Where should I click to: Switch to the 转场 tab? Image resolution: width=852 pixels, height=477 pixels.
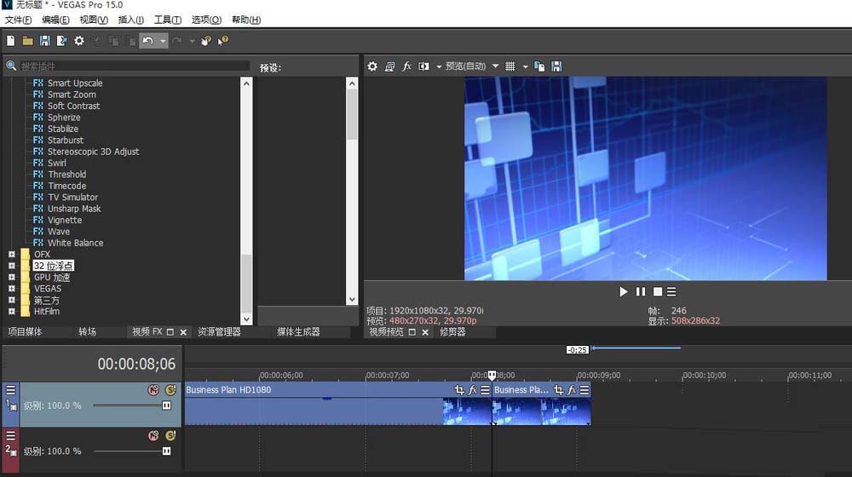click(87, 332)
